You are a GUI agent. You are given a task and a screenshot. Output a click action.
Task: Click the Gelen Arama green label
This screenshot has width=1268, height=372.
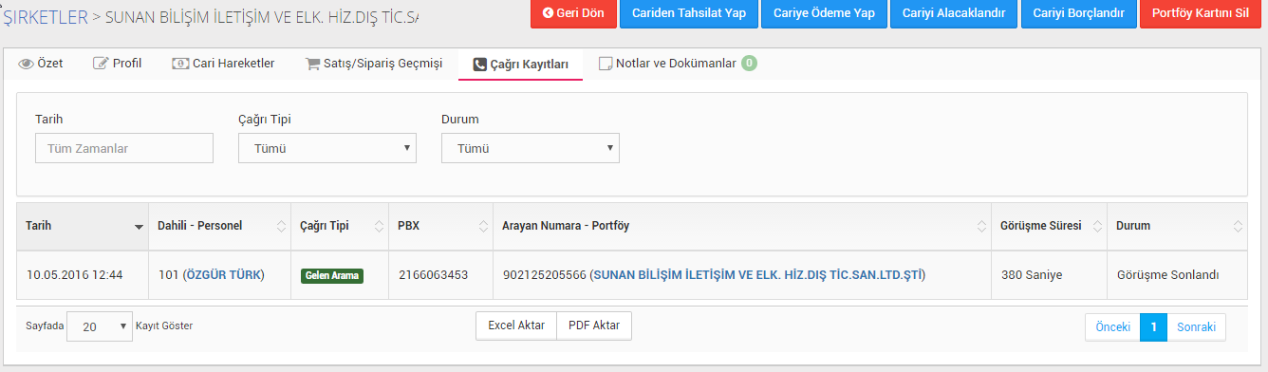pos(332,275)
